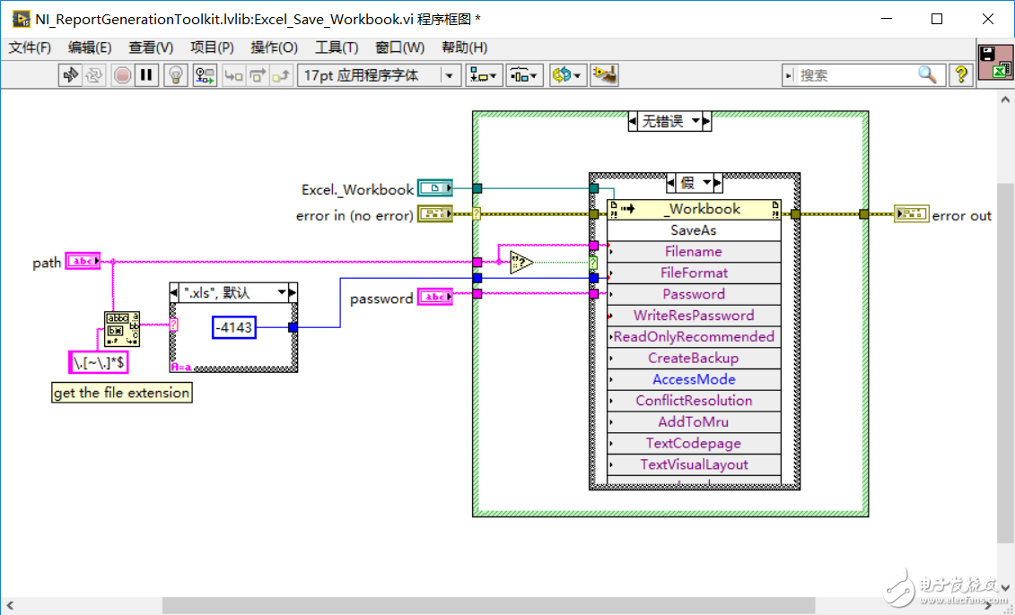The width and height of the screenshot is (1015, 615).
Task: Open the 文件(F) menu
Action: click(x=30, y=48)
